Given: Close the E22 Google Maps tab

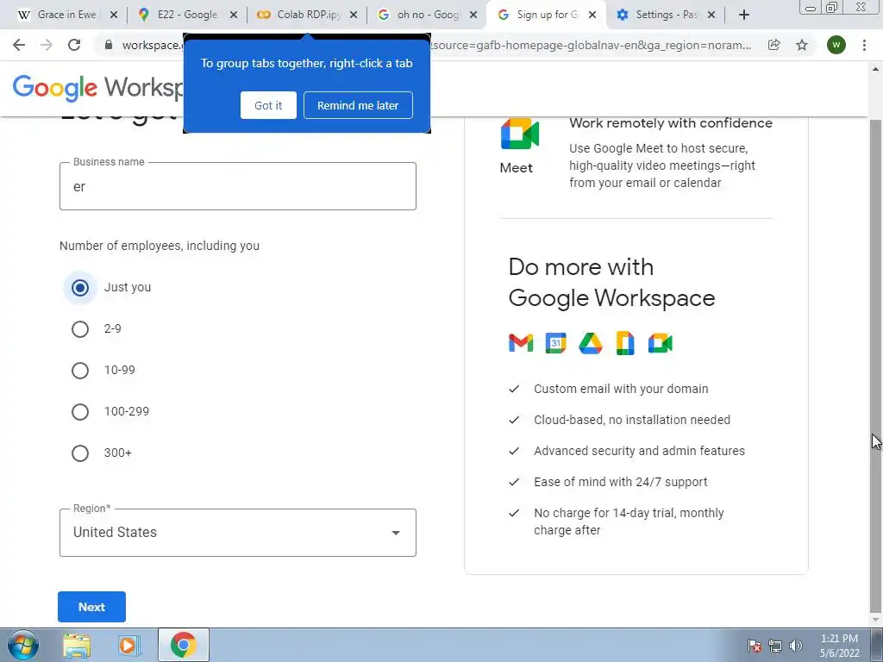Looking at the screenshot, I should coord(234,16).
